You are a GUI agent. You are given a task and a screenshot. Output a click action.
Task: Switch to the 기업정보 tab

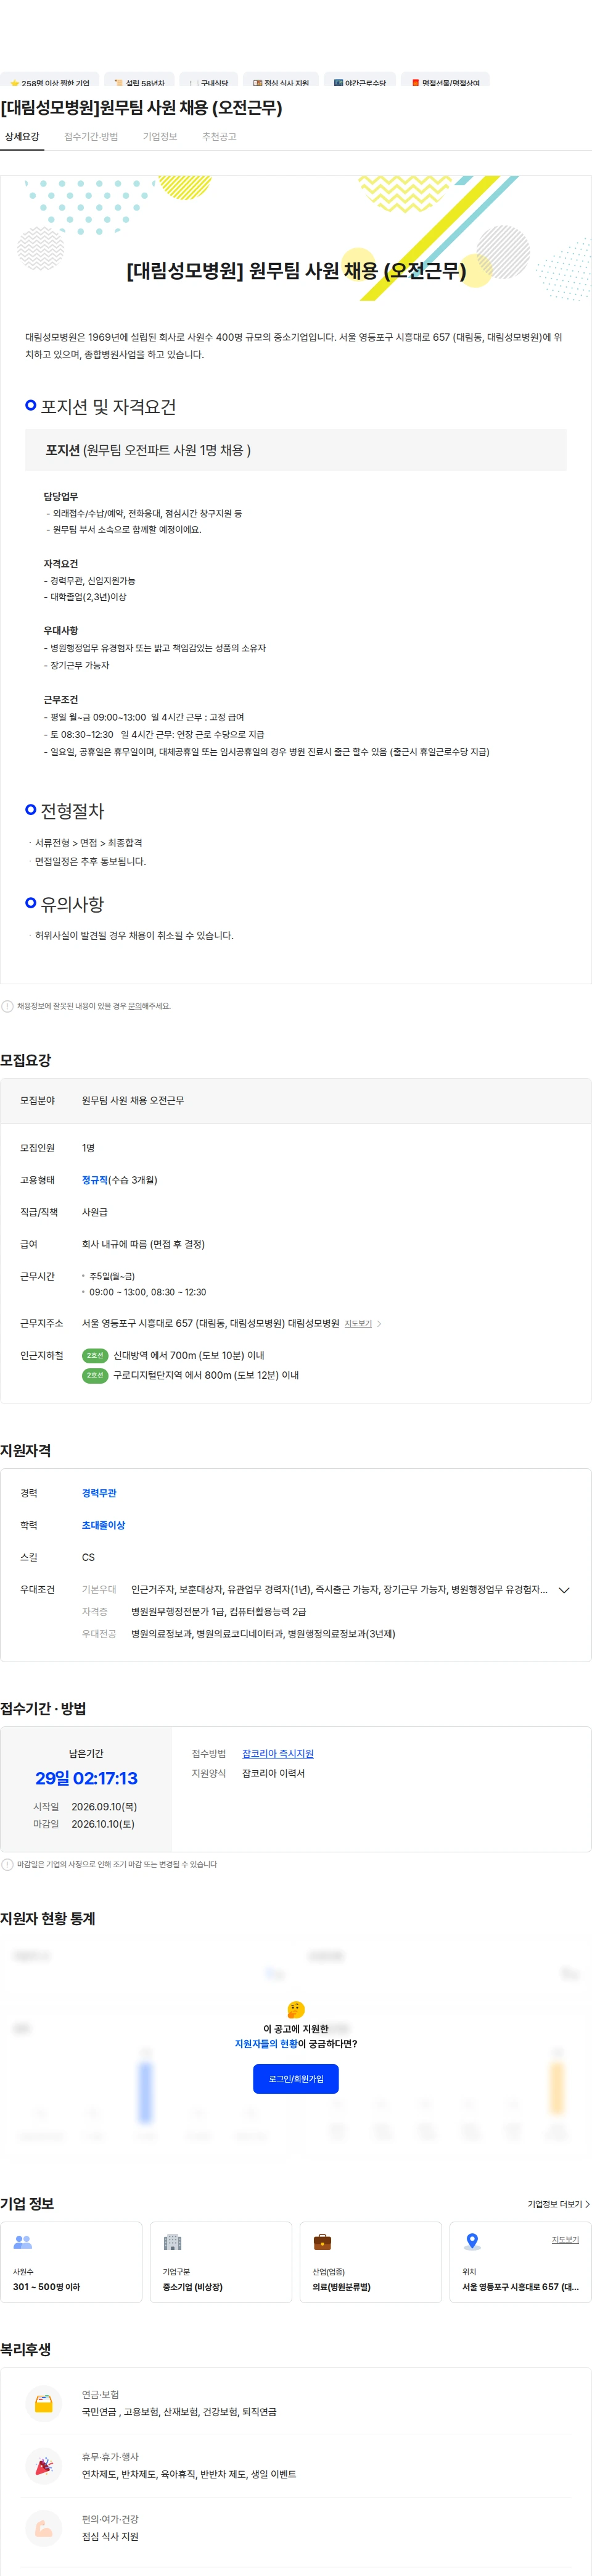click(160, 137)
